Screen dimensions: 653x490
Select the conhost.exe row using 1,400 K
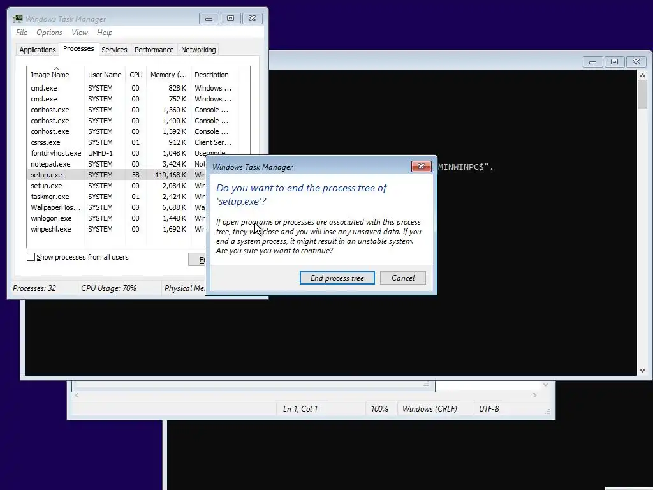133,121
